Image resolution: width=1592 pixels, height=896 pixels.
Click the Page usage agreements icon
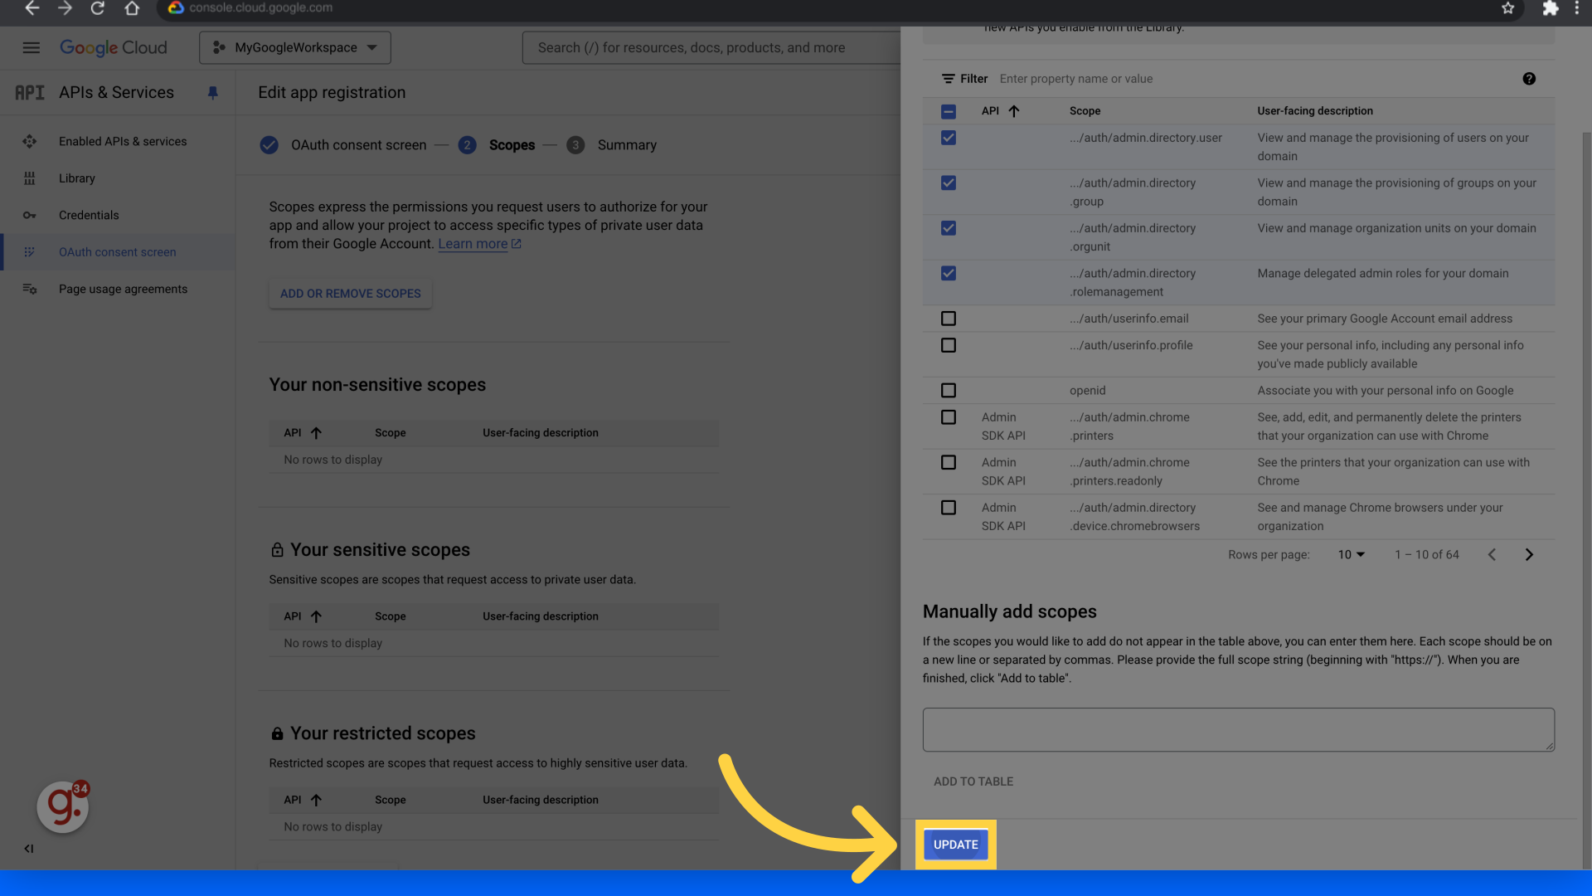click(x=30, y=289)
